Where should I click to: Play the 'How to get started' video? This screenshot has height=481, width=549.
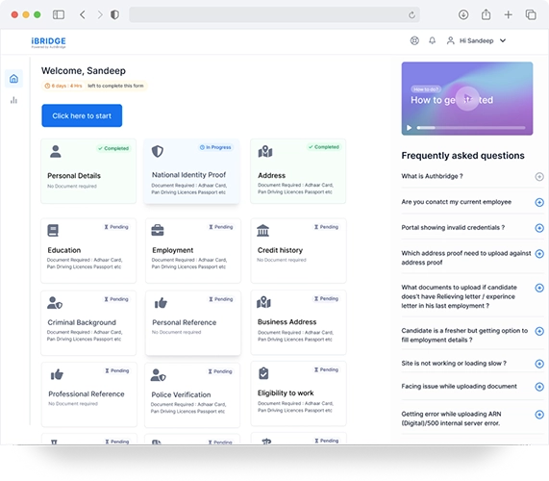pos(467,98)
